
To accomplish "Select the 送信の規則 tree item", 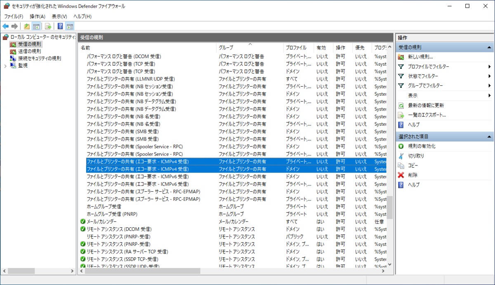I will [x=29, y=51].
